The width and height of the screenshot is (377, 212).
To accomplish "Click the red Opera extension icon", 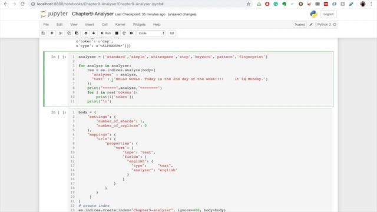I will pos(267,4).
